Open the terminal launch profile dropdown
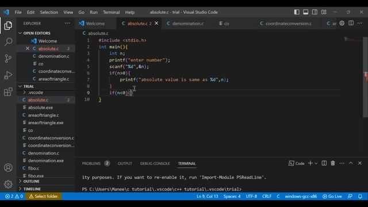 point(316,163)
